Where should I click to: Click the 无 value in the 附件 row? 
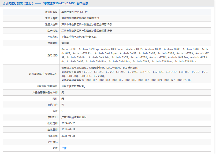point(63,99)
